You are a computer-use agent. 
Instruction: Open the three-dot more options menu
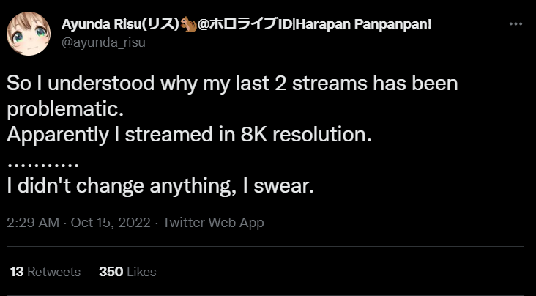pyautogui.click(x=515, y=24)
